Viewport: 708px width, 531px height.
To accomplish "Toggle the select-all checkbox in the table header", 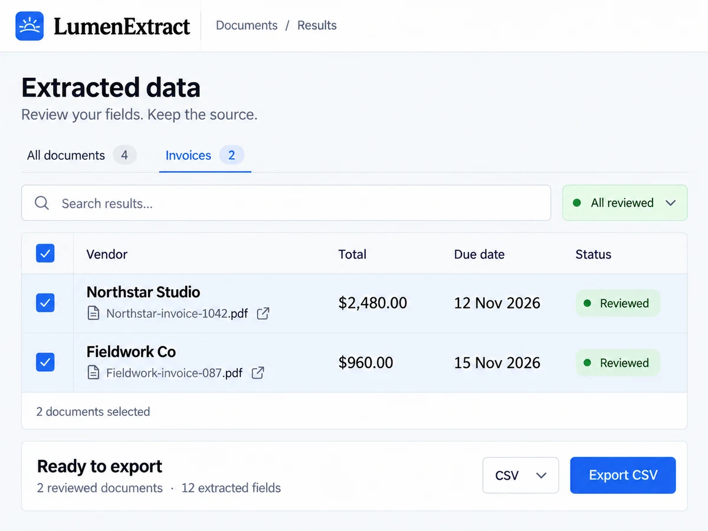I will click(45, 254).
